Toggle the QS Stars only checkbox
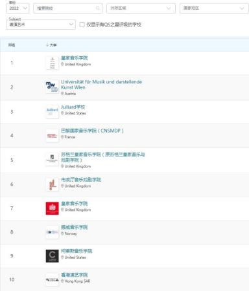 point(82,25)
